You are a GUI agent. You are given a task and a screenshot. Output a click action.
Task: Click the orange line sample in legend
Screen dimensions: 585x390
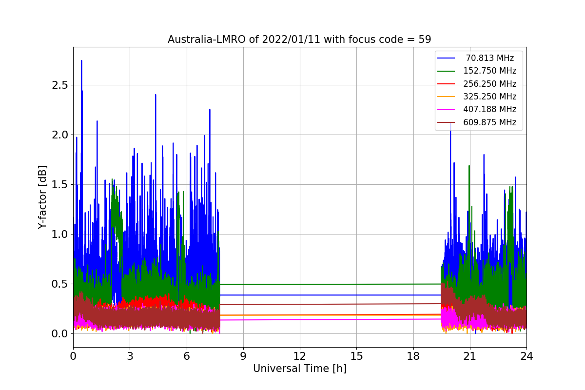[446, 97]
